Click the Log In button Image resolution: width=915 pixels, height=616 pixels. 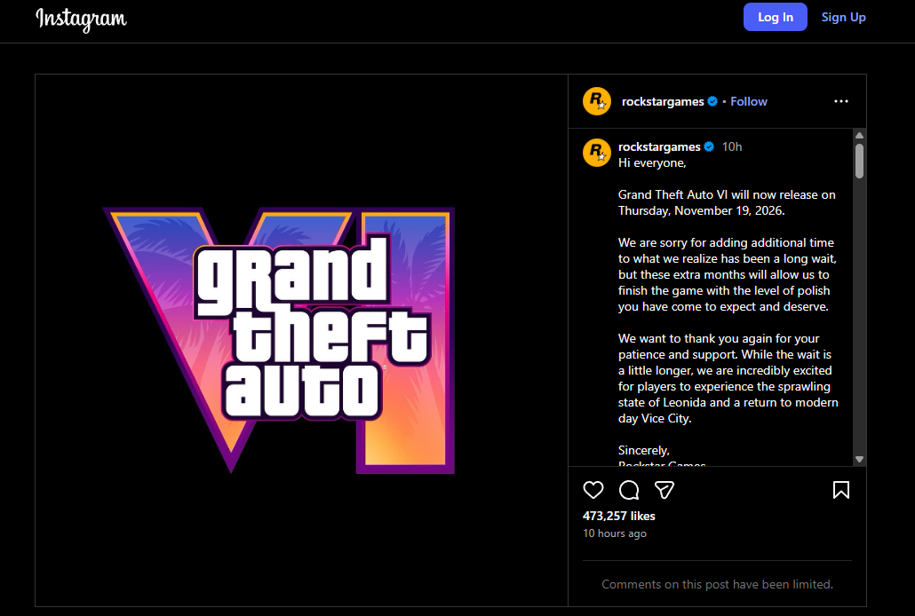[775, 17]
